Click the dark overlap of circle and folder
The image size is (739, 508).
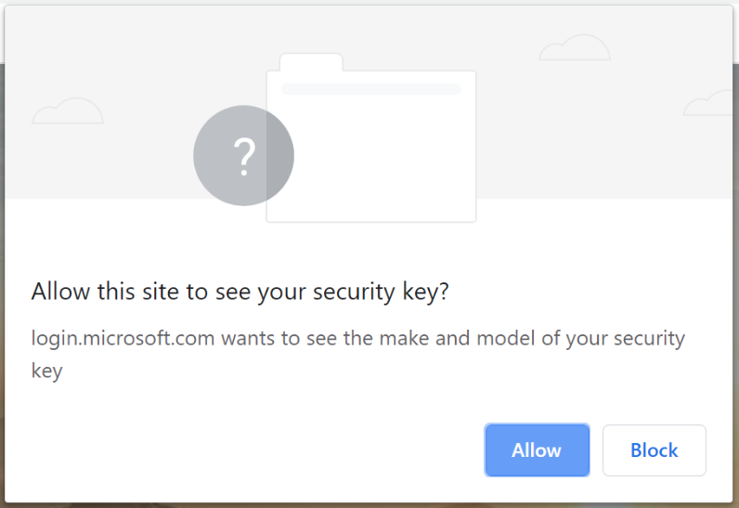(x=279, y=156)
